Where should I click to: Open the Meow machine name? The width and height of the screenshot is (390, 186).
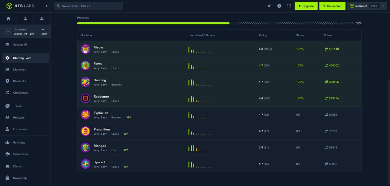[98, 47]
